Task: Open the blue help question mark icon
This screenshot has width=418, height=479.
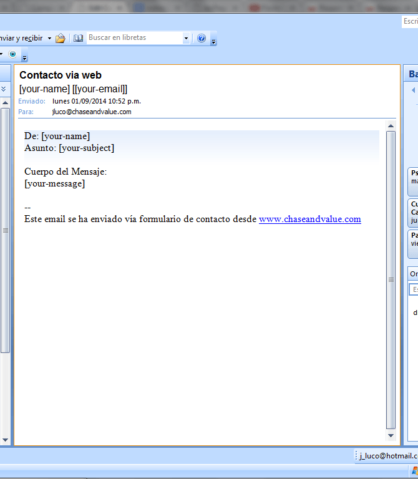Action: point(202,38)
